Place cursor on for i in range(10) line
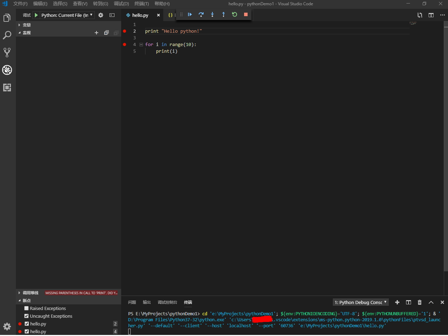 [170, 44]
